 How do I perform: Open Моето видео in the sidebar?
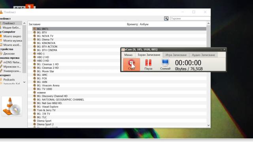click(11, 36)
